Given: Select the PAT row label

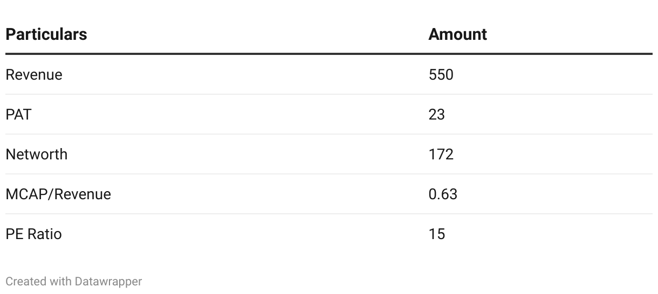Looking at the screenshot, I should tap(18, 114).
